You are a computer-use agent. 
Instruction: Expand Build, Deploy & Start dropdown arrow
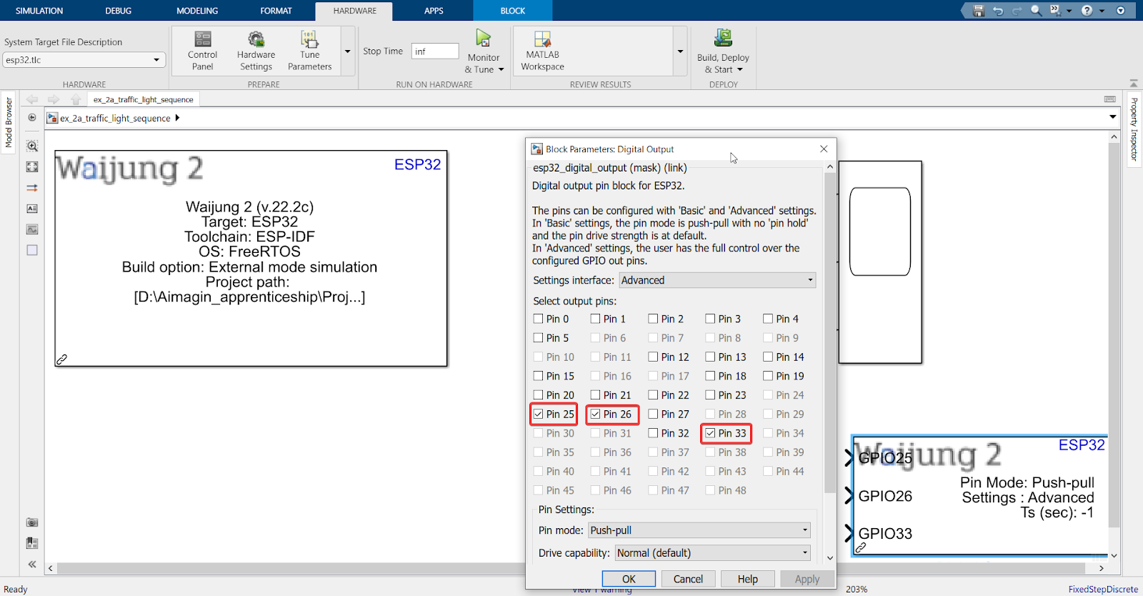point(740,70)
